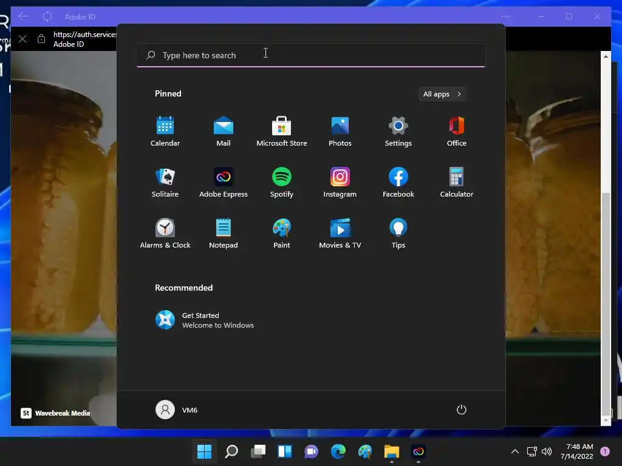Open Get Started recommended item

tap(205, 320)
